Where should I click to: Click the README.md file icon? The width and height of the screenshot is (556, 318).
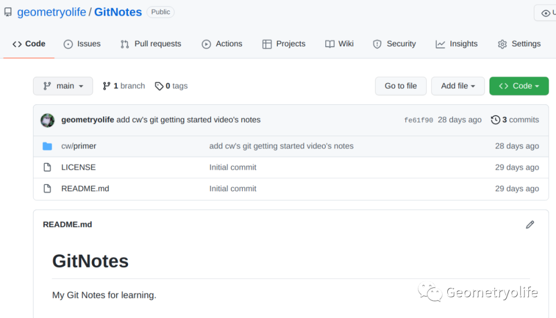(47, 189)
